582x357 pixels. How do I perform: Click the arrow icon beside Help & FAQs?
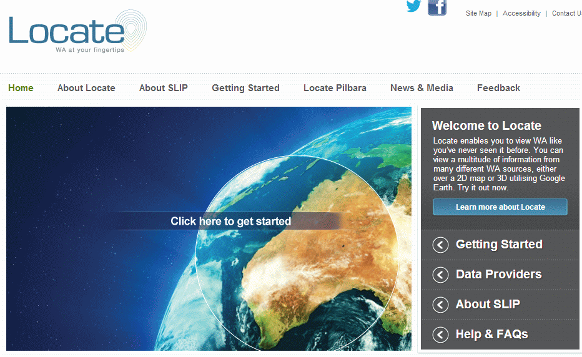point(441,335)
